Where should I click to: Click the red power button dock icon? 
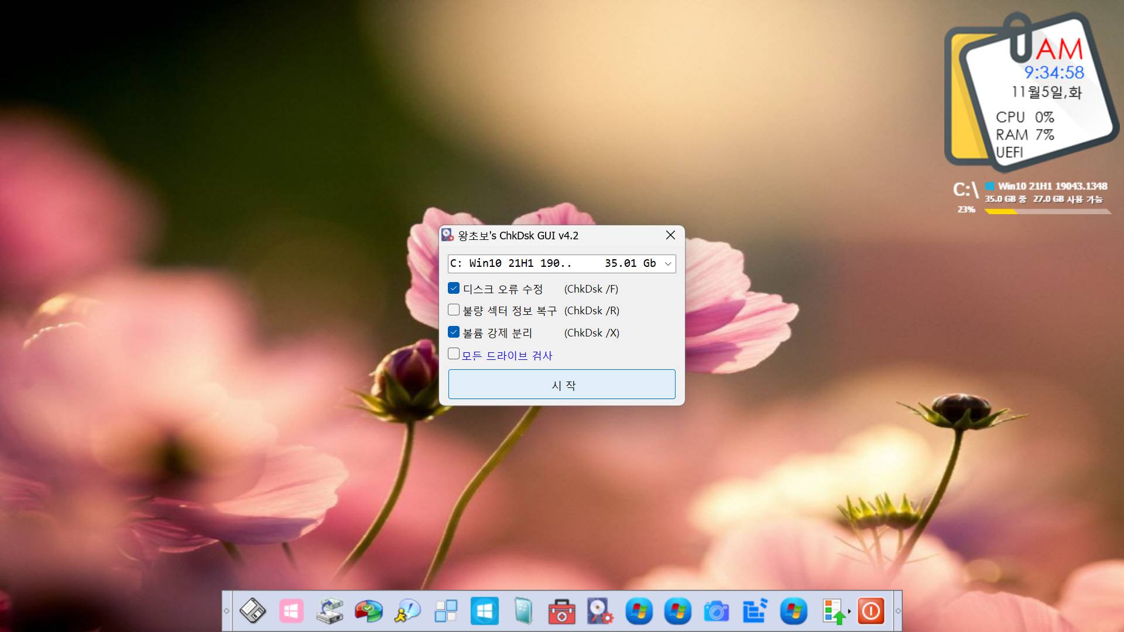871,612
